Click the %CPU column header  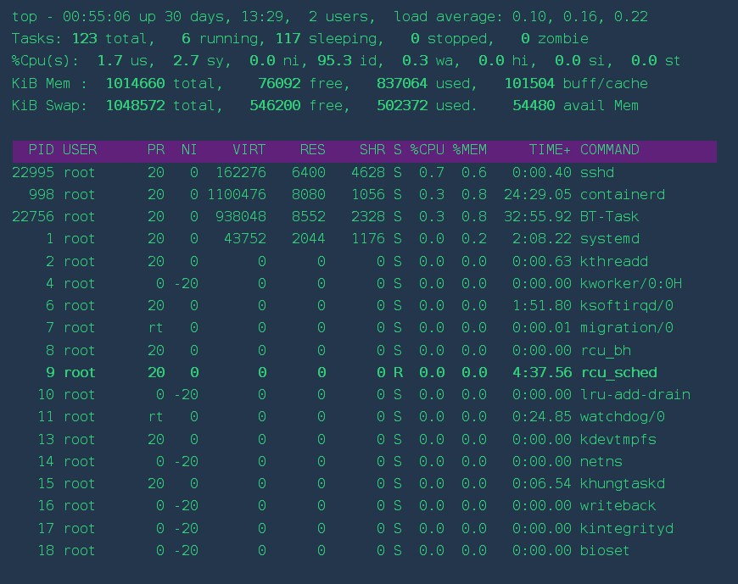pyautogui.click(x=427, y=150)
